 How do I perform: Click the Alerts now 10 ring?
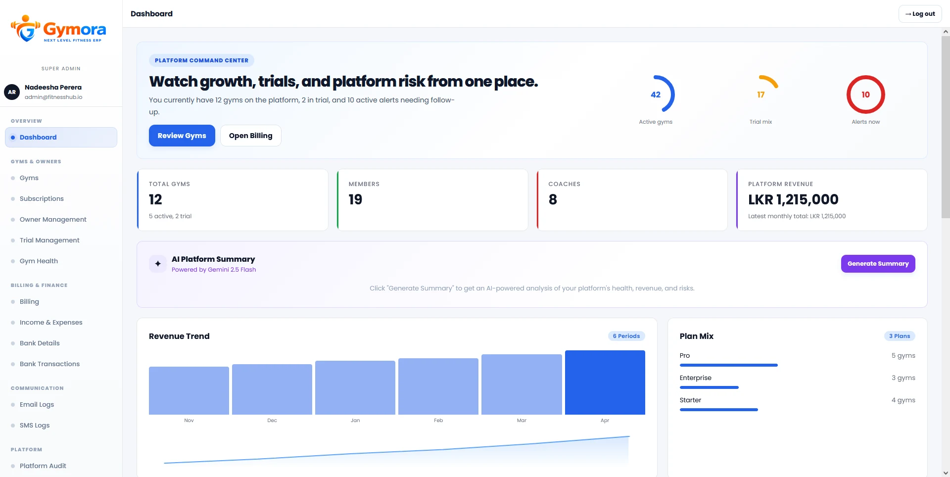pos(865,94)
